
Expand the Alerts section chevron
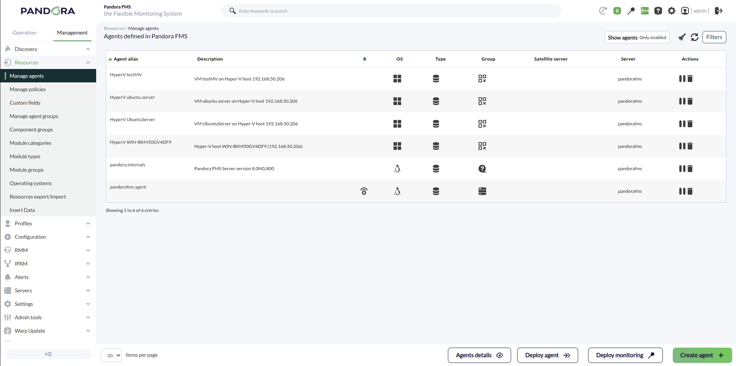[x=88, y=277]
